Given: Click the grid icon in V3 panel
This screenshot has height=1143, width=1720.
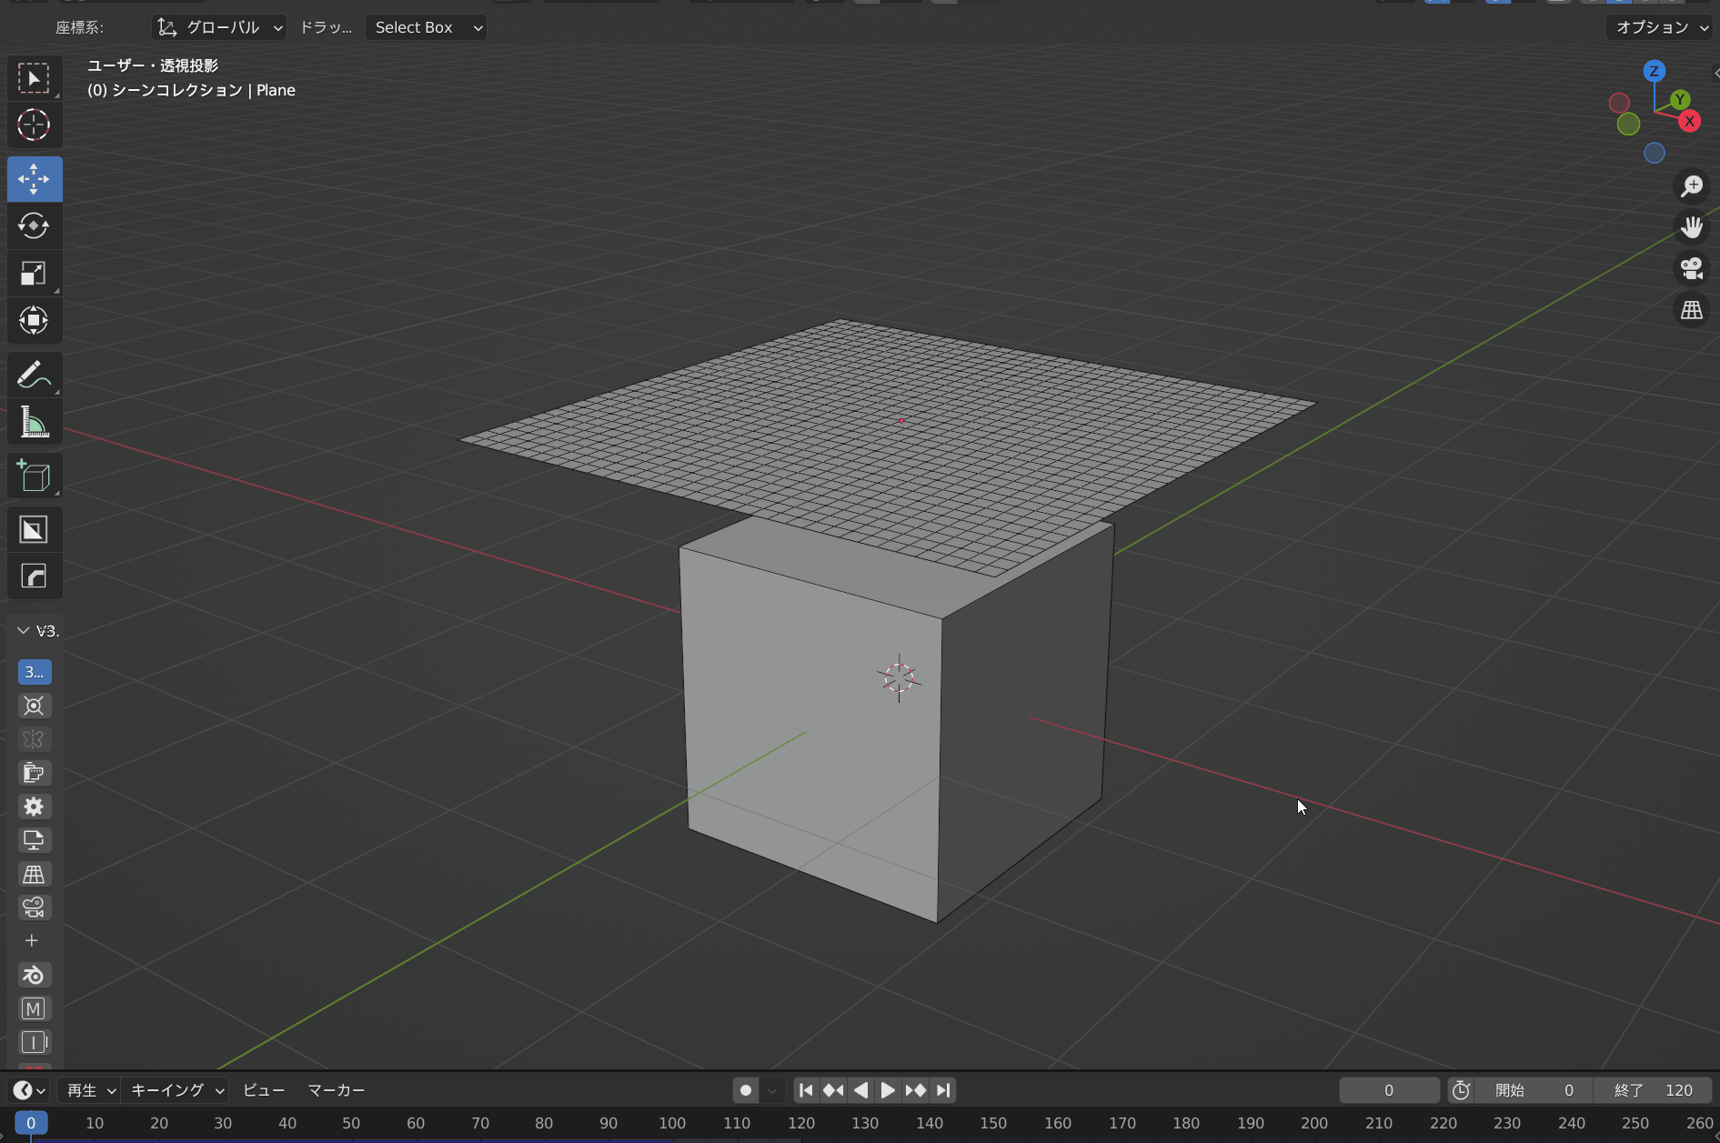Looking at the screenshot, I should pyautogui.click(x=34, y=874).
